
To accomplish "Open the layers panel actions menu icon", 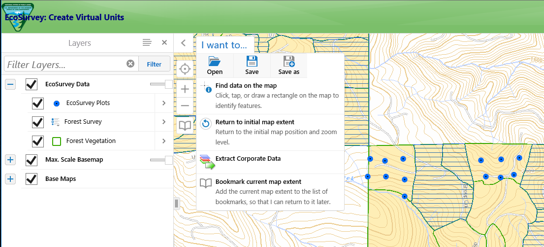I will (147, 43).
